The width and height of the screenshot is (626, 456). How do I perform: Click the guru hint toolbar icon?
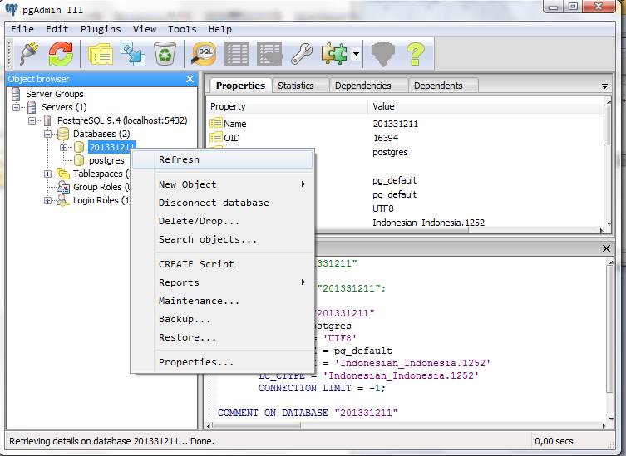pos(383,53)
